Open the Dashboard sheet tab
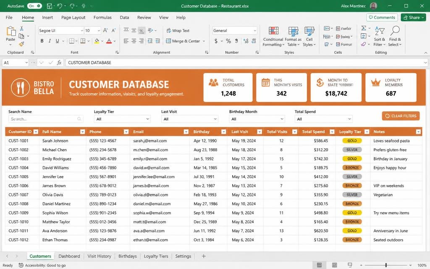This screenshot has width=430, height=269. 69,256
